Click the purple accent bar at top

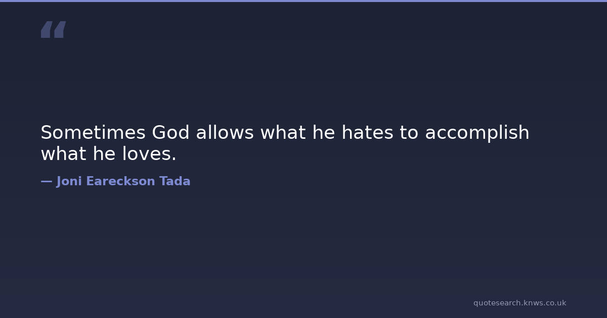pyautogui.click(x=303, y=1)
